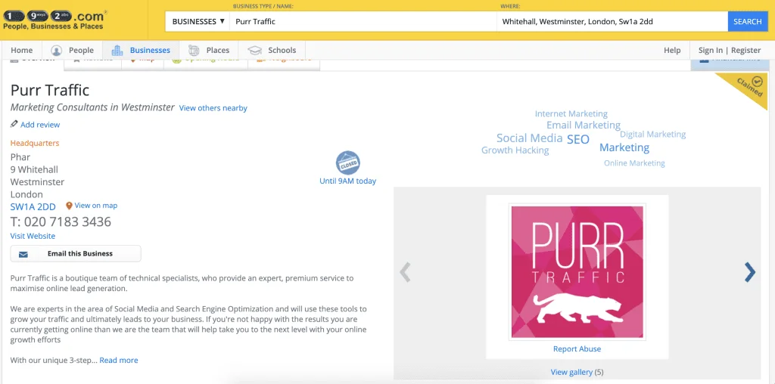
Task: Click the envelope icon in the email button
Action: (23, 254)
